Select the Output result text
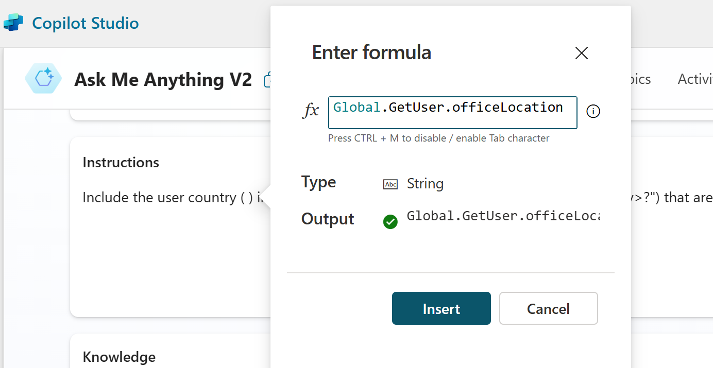This screenshot has width=713, height=368. (503, 216)
